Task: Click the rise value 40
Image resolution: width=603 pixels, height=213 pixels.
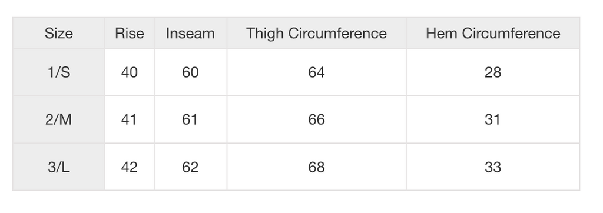Action: (x=130, y=72)
